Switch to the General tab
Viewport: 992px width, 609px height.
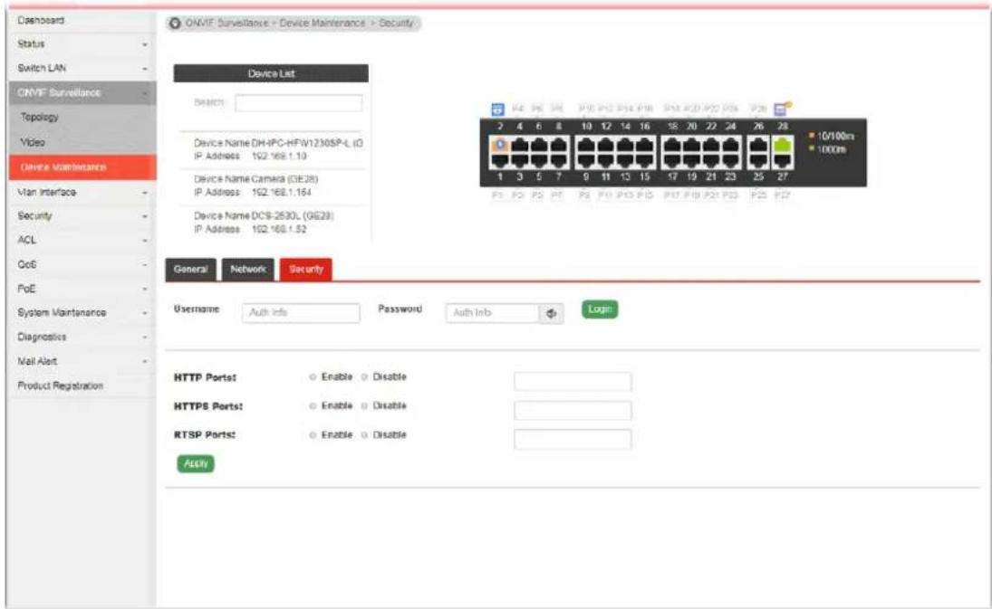tap(190, 269)
